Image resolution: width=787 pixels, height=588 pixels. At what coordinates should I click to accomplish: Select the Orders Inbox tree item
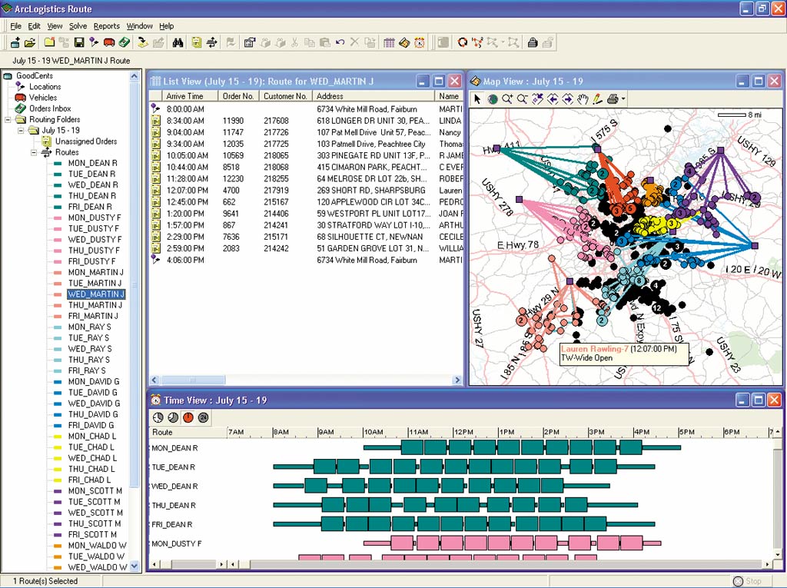click(x=50, y=108)
